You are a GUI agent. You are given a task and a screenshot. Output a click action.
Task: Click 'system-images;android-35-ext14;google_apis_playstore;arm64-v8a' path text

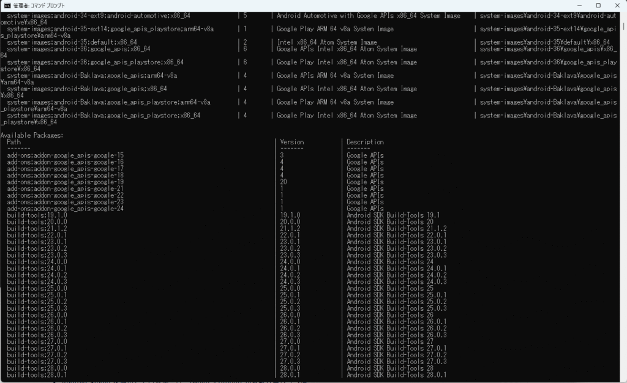point(110,29)
